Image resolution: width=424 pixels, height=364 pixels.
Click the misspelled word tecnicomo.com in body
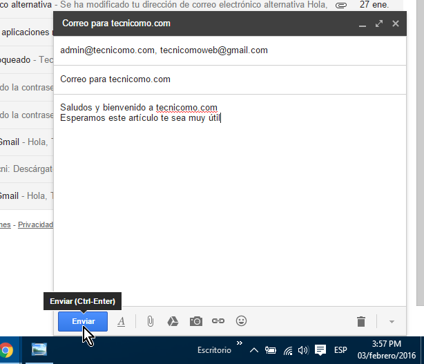coord(186,108)
